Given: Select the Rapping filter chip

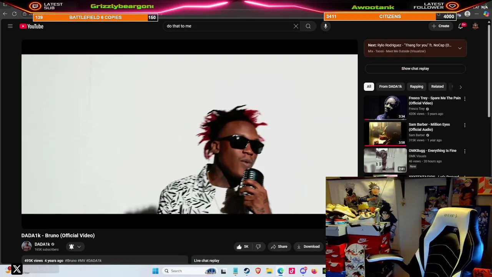Looking at the screenshot, I should click(x=416, y=87).
